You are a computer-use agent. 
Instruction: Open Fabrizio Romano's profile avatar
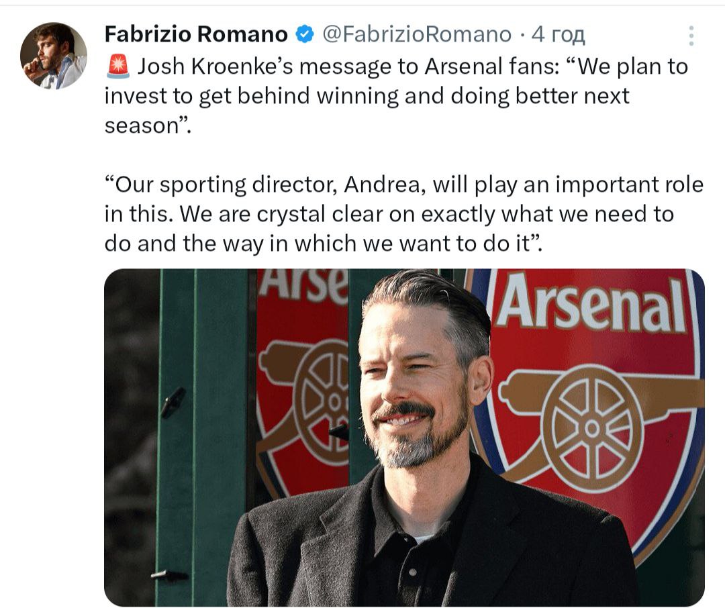[54, 56]
